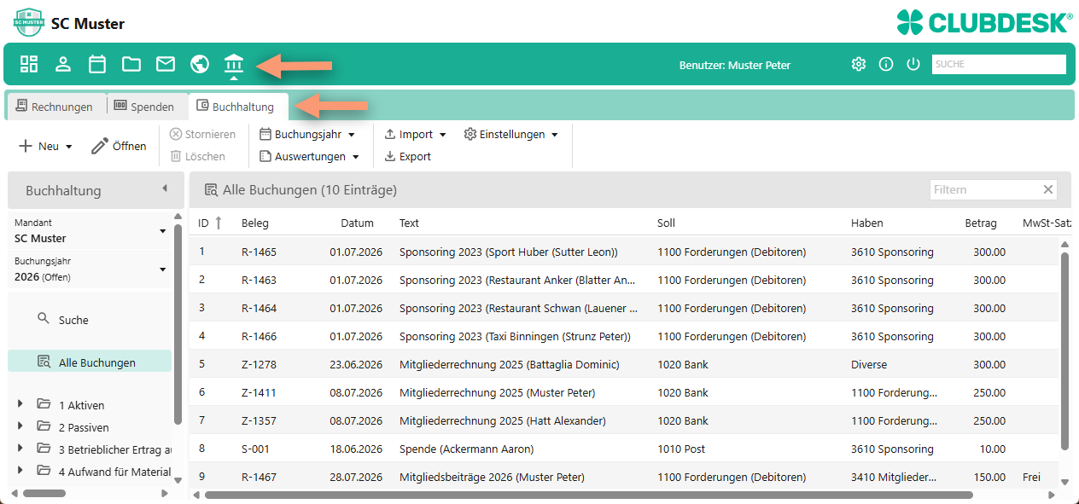Click 1010 Post in Soll column

682,449
